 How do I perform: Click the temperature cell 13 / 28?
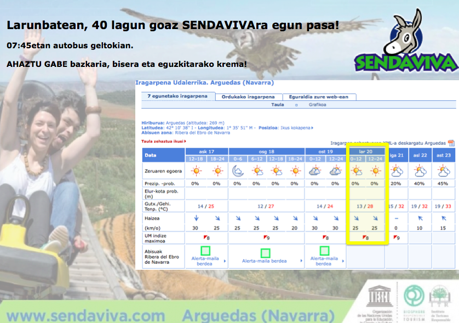365,206
